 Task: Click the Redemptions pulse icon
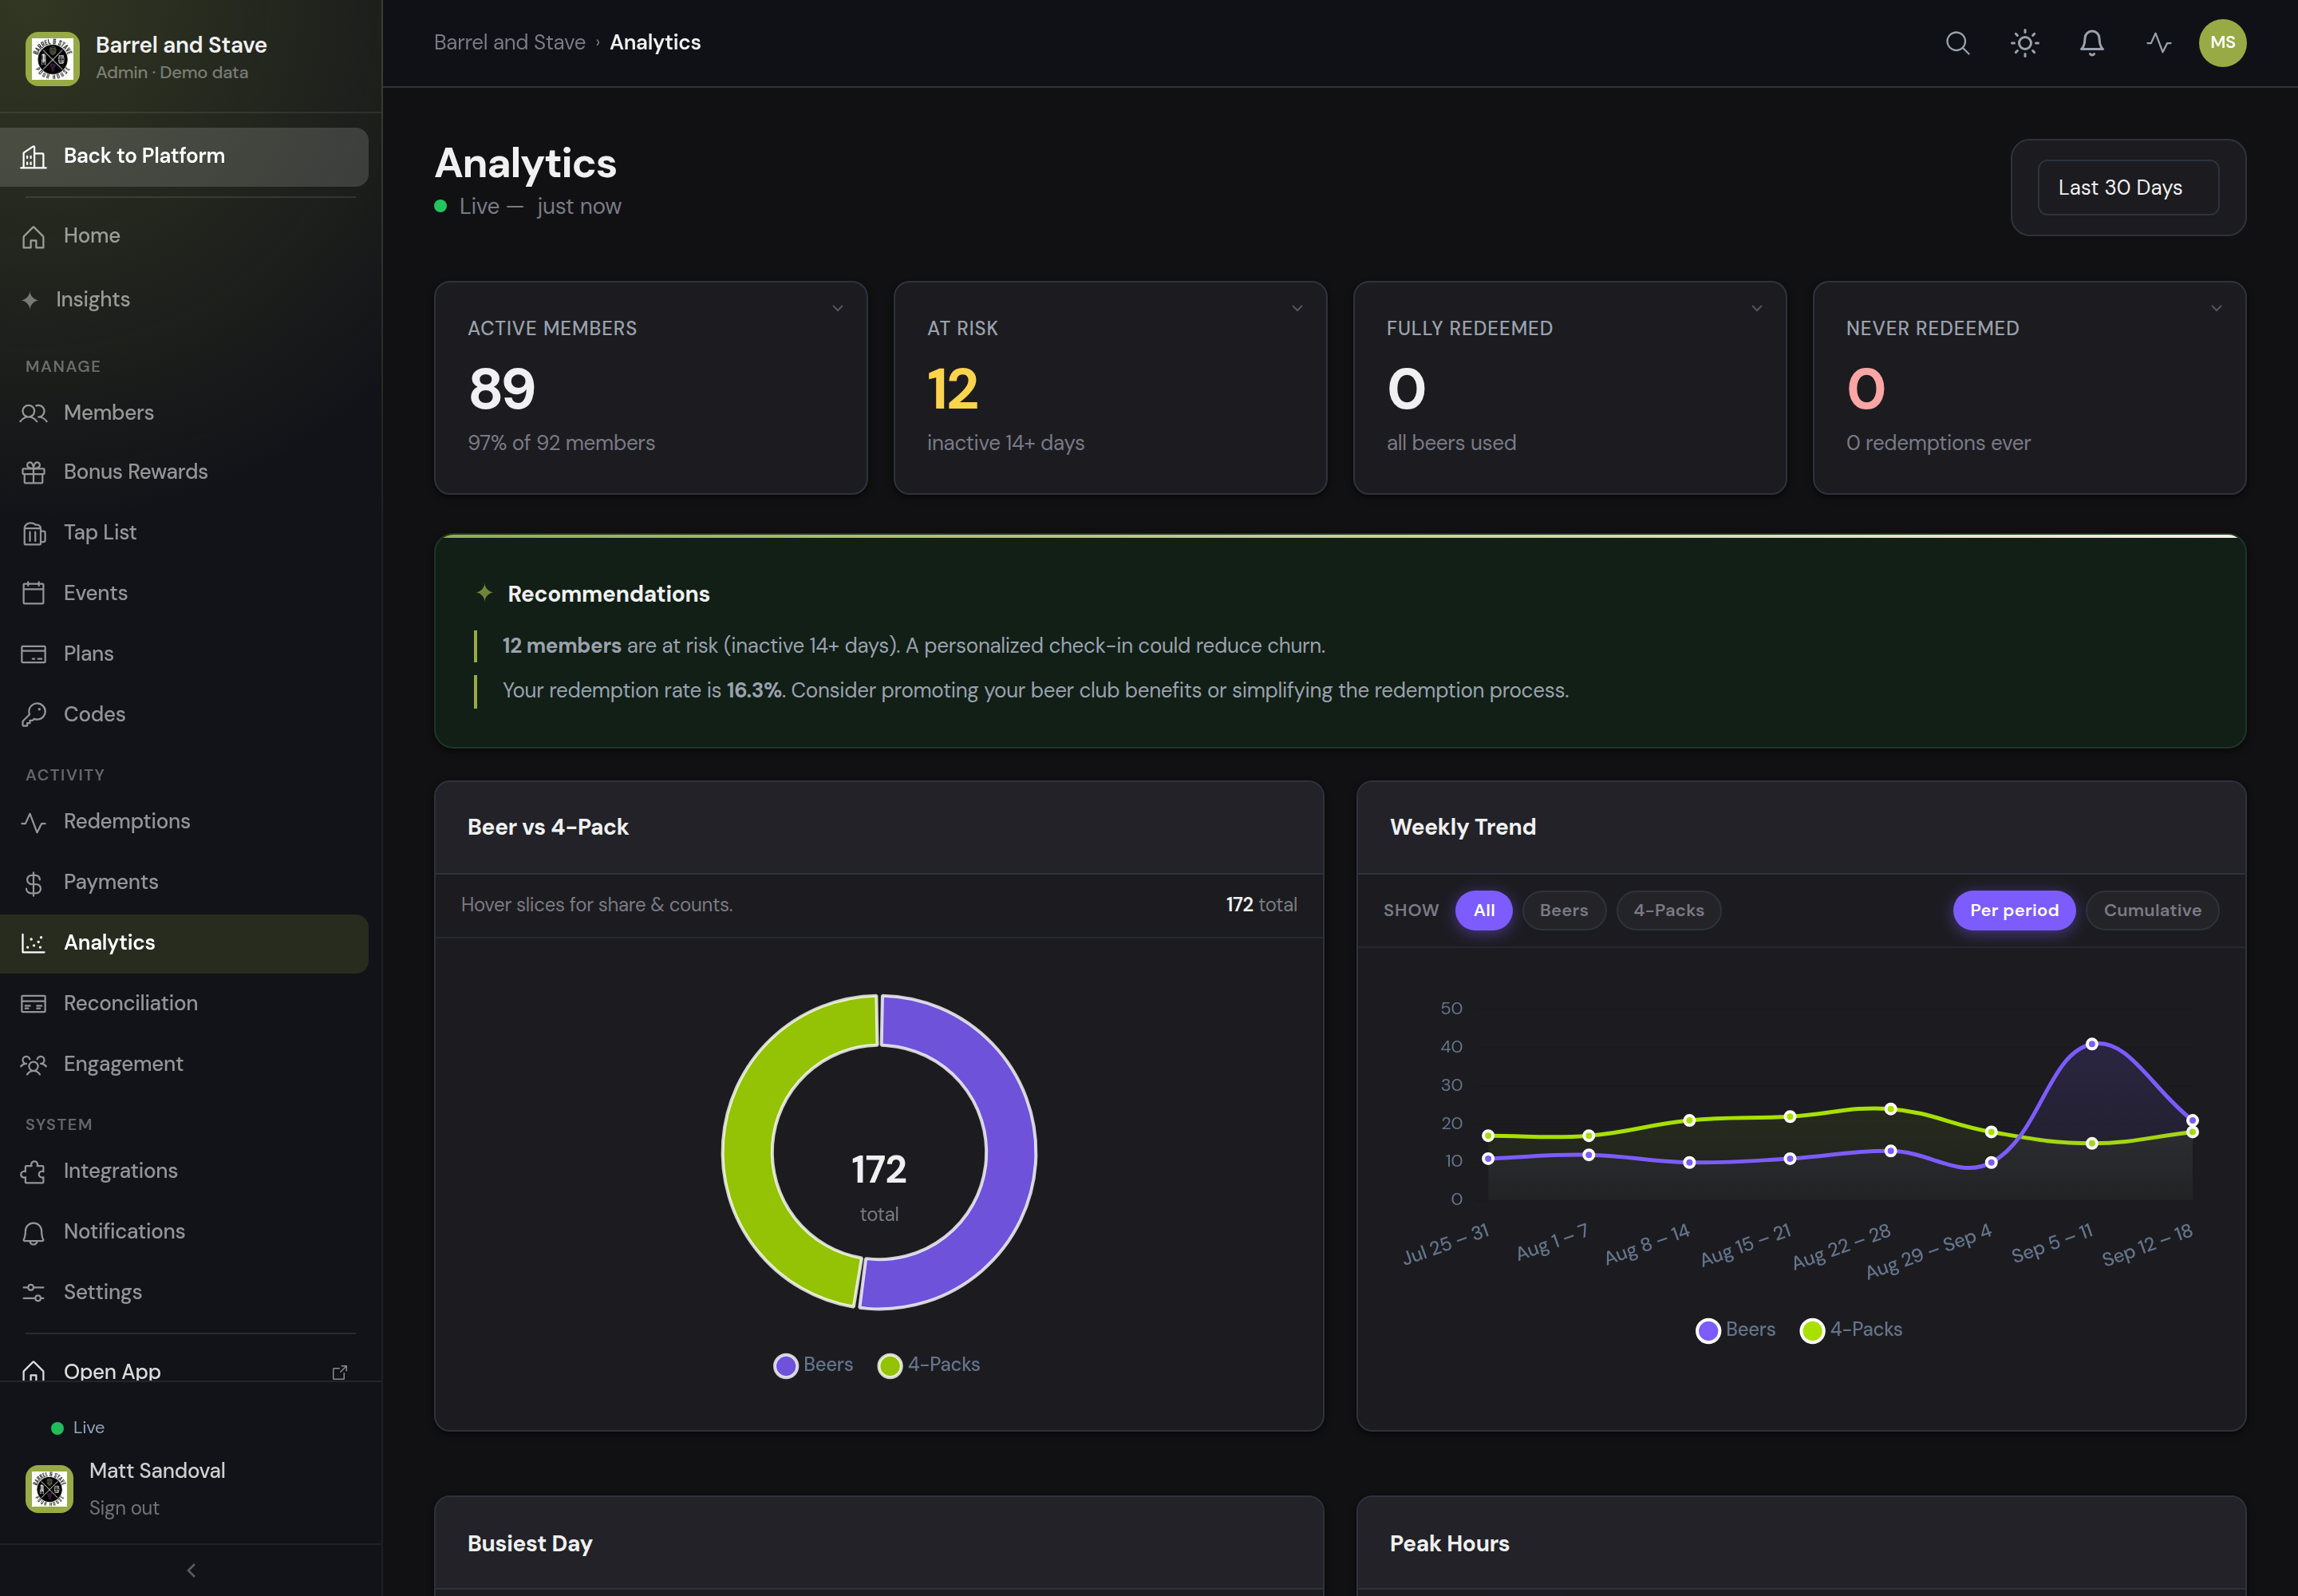tap(34, 822)
